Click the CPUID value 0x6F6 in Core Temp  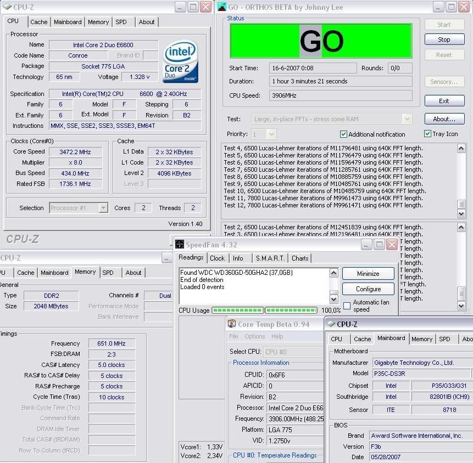[x=296, y=375]
